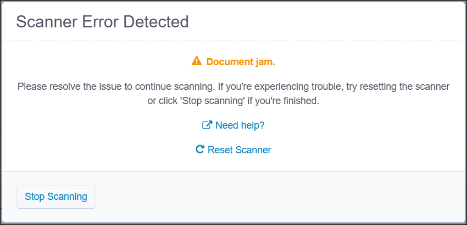Click the orange word 'jam.'
Viewport: 467px width, 225px height.
[263, 62]
